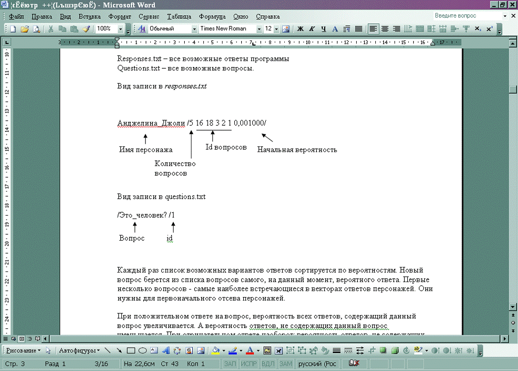
Task: Toggle bold formatting (Ж)
Action: [300, 29]
